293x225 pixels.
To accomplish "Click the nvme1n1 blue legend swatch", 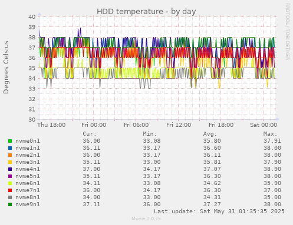I will 10,148.
